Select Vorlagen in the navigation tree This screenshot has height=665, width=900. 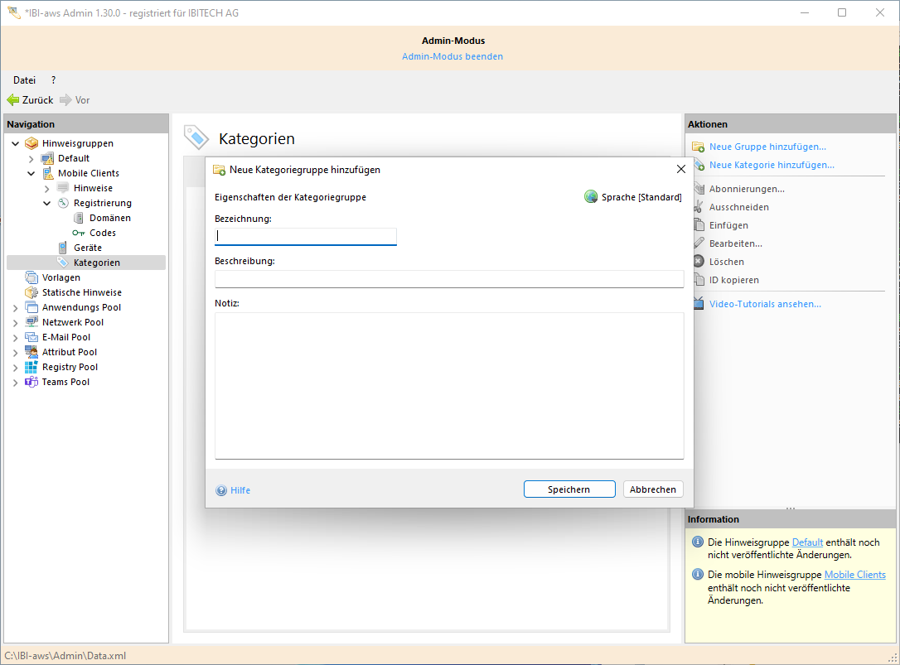tap(61, 277)
